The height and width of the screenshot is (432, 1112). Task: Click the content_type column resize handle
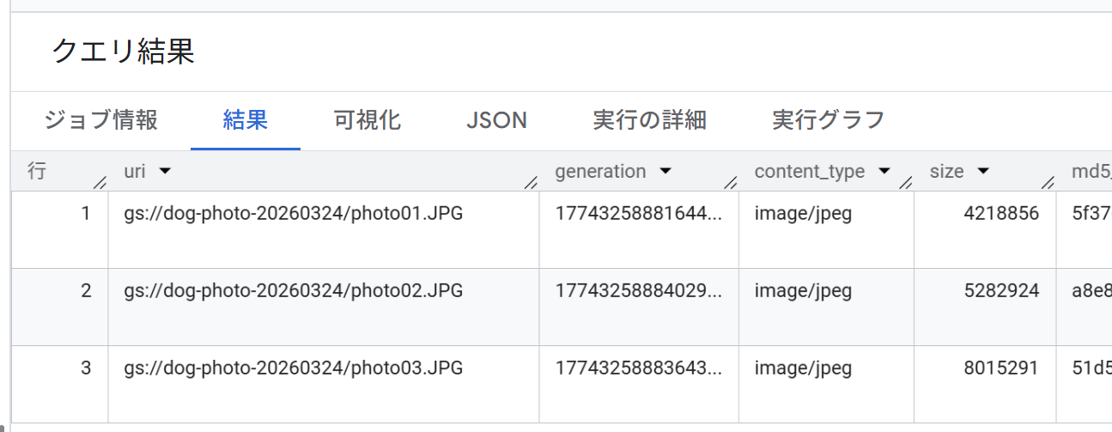[x=905, y=181]
